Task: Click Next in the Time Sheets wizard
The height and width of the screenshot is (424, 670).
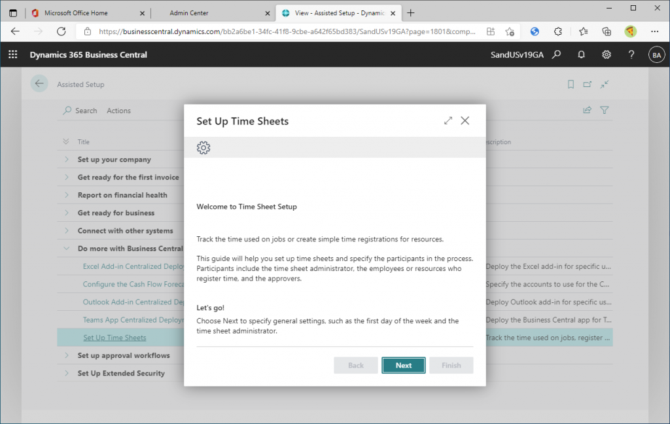Action: pyautogui.click(x=403, y=366)
